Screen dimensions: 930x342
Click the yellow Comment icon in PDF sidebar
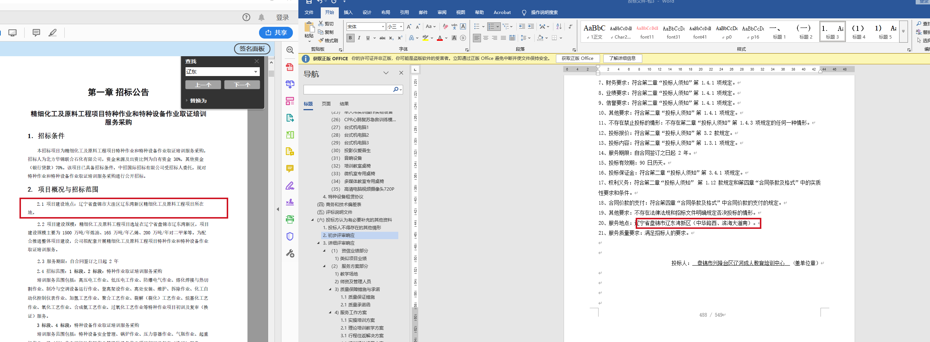pos(290,169)
